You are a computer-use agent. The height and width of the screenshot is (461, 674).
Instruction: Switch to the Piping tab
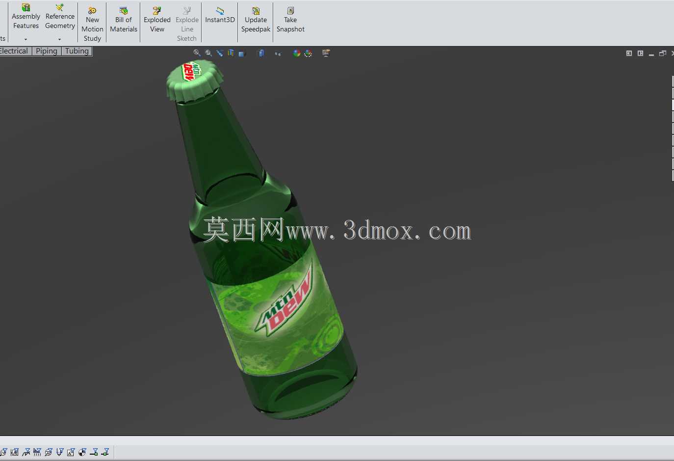point(47,51)
